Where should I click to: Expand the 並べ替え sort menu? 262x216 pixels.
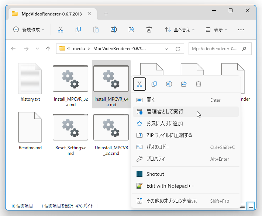coord(180,29)
